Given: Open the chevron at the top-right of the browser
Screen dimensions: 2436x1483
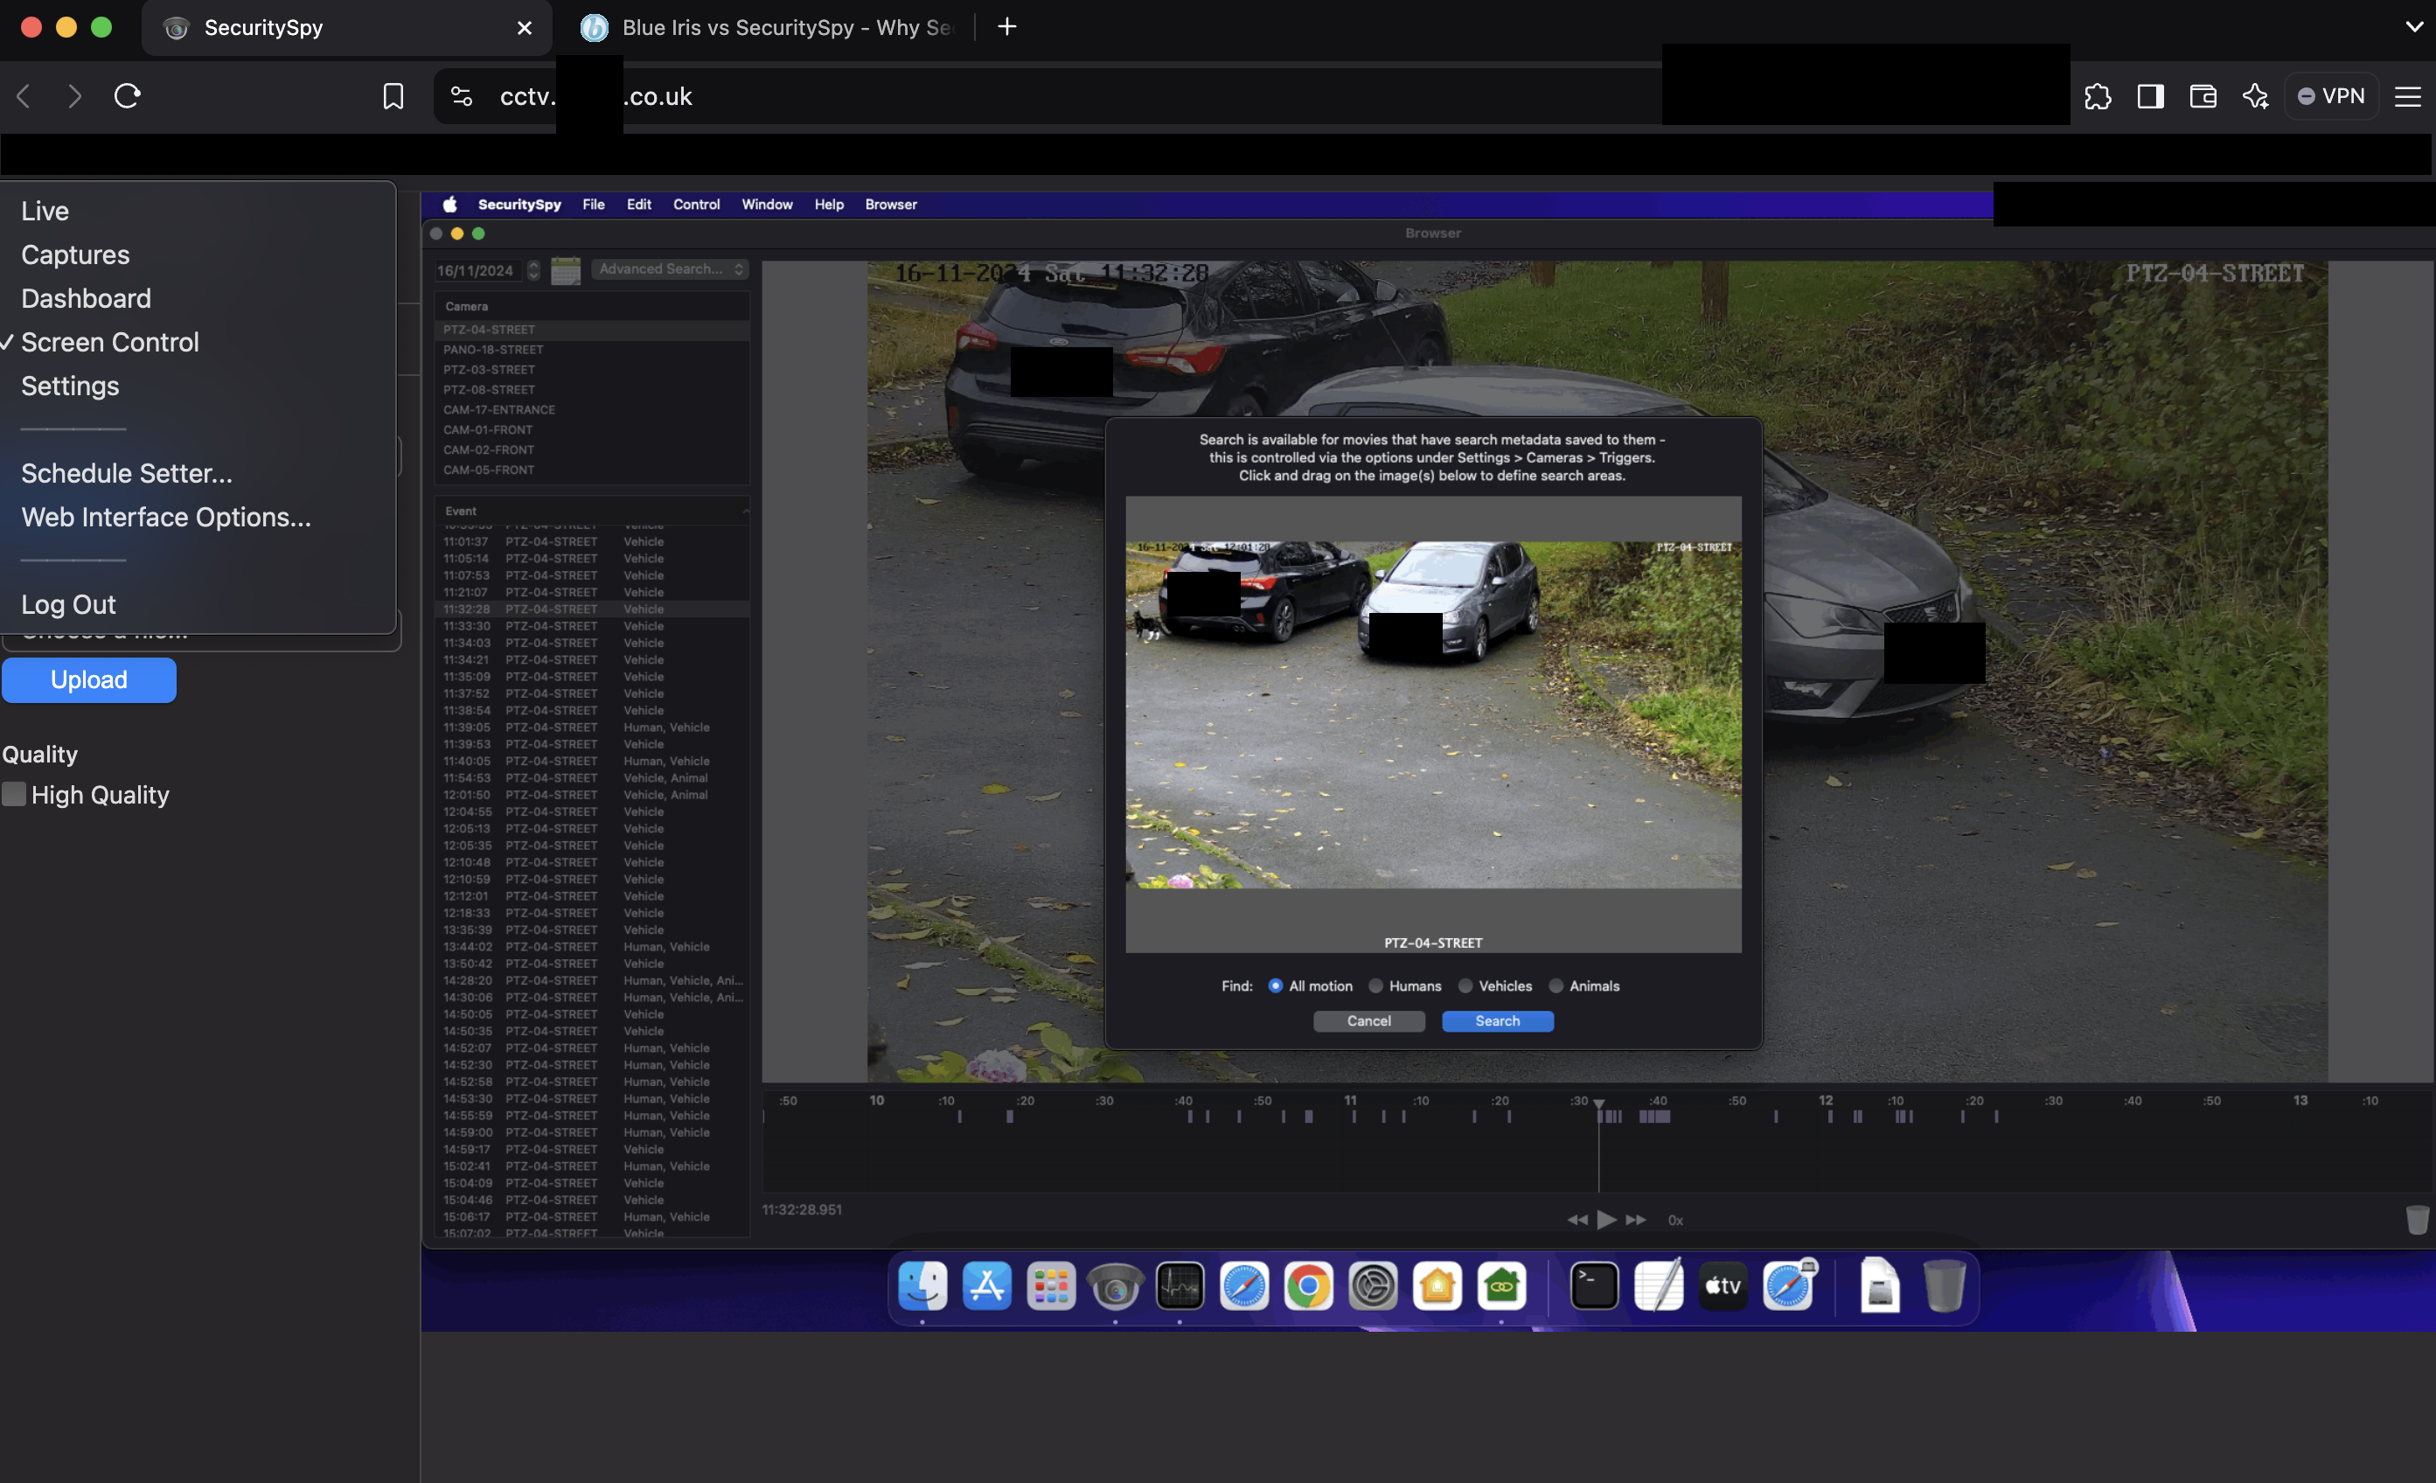Looking at the screenshot, I should pyautogui.click(x=2414, y=27).
